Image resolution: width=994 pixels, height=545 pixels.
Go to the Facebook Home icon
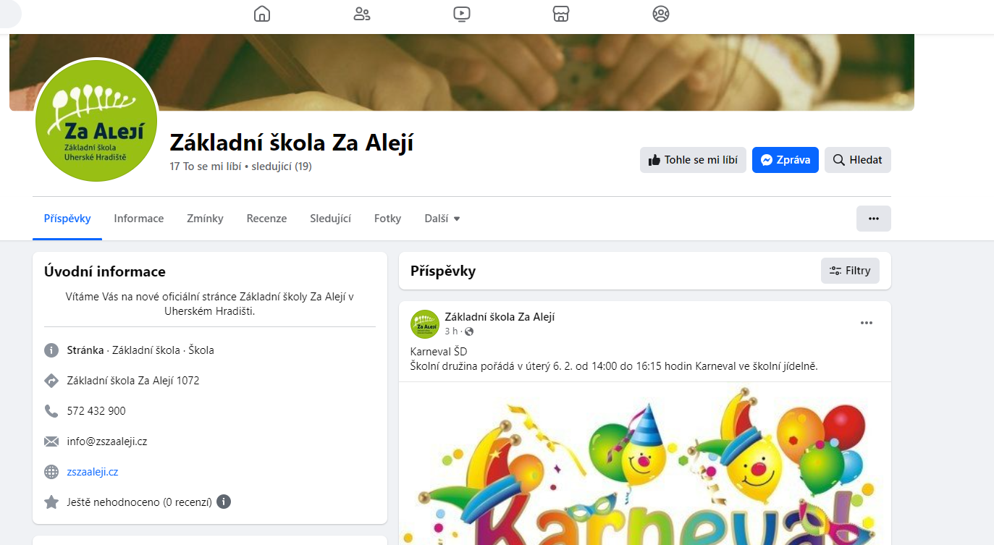[x=262, y=14]
